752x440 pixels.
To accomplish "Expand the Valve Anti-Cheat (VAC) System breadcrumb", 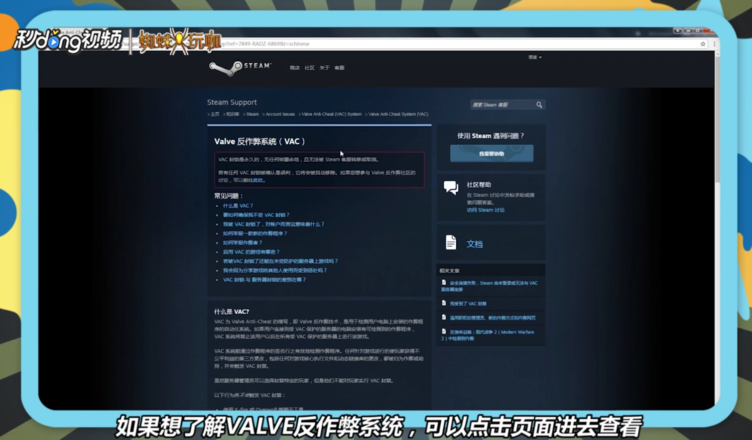I will coord(332,114).
